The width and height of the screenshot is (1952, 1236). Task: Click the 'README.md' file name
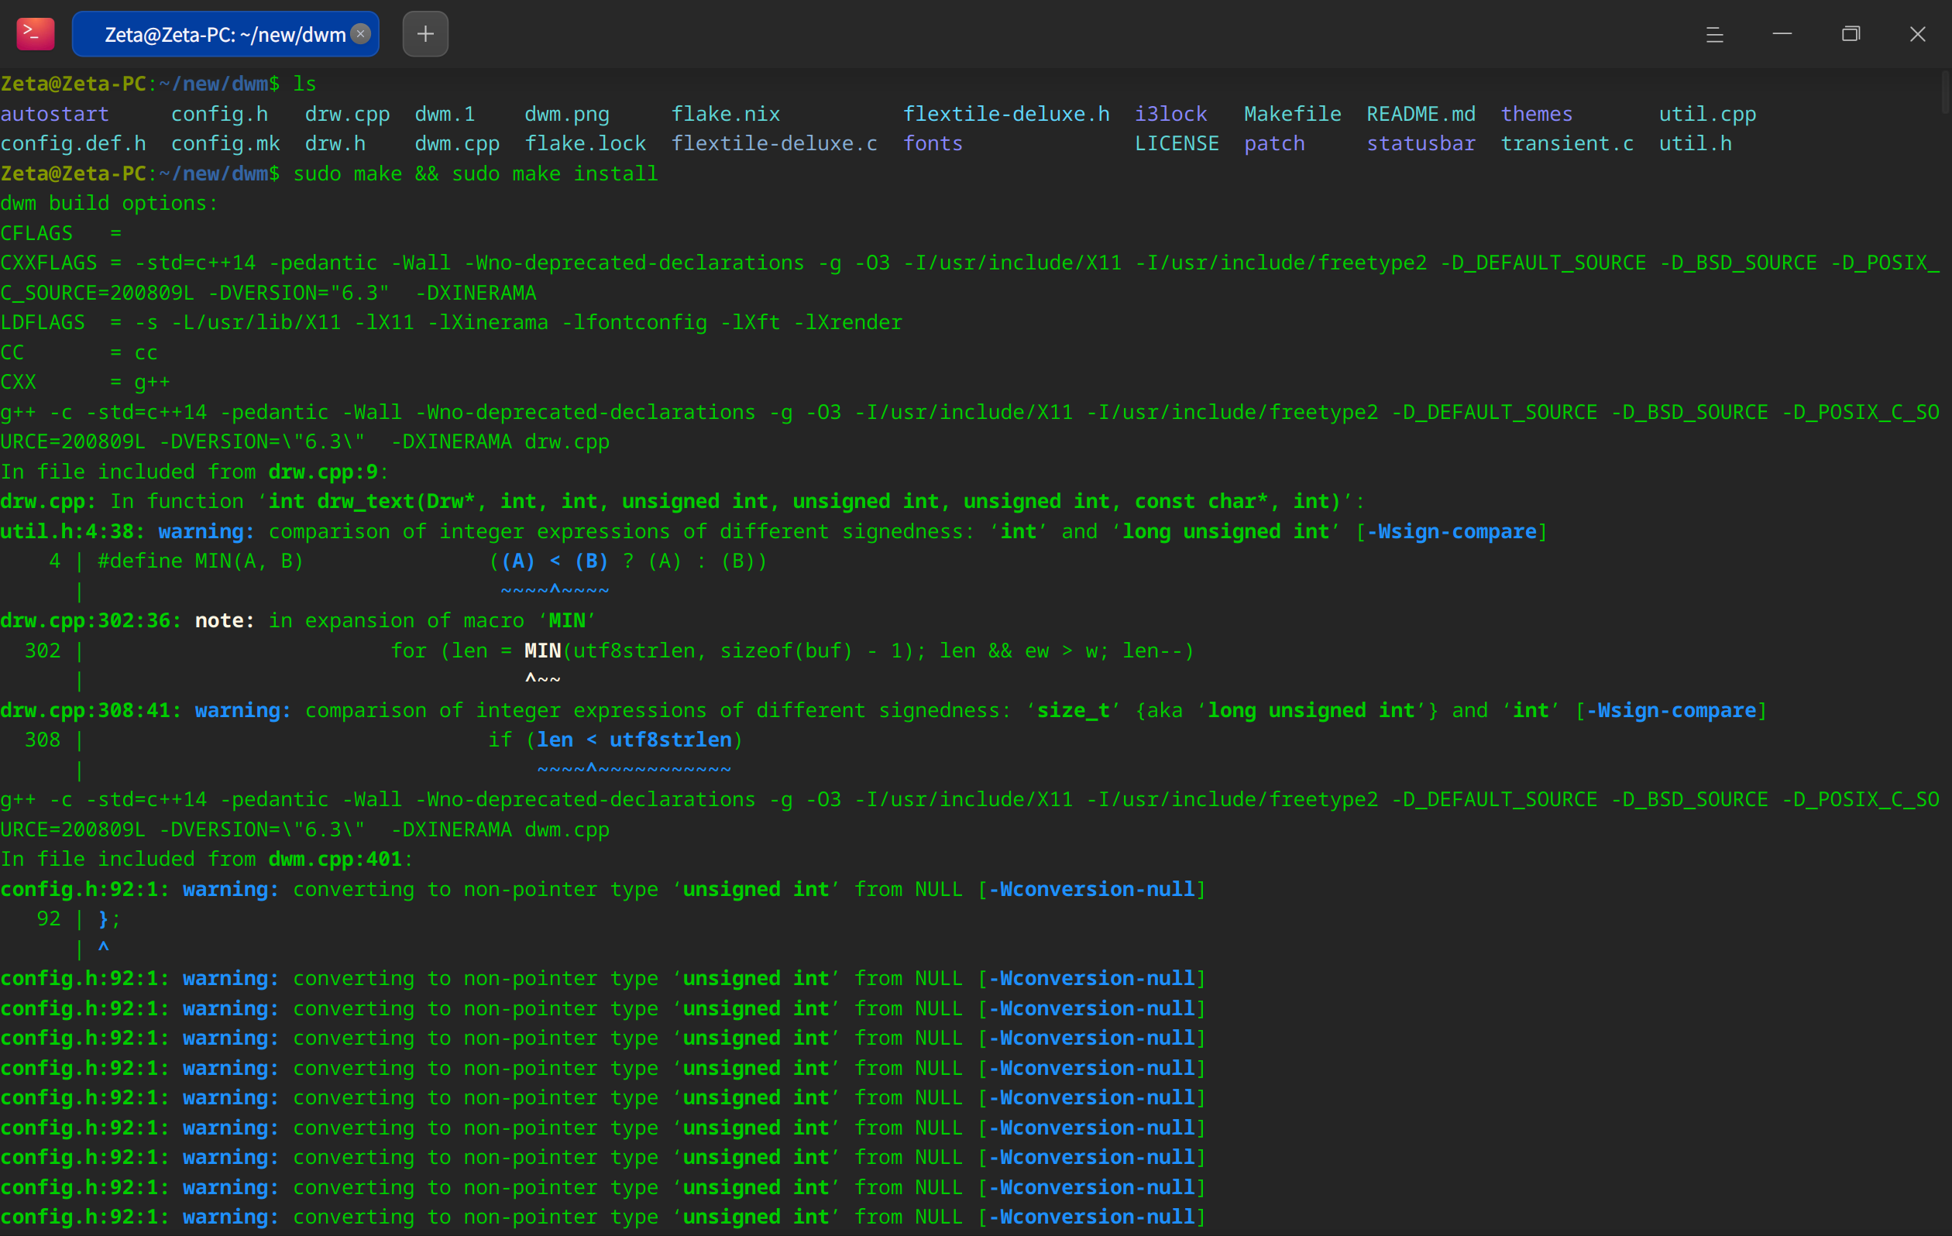point(1420,114)
